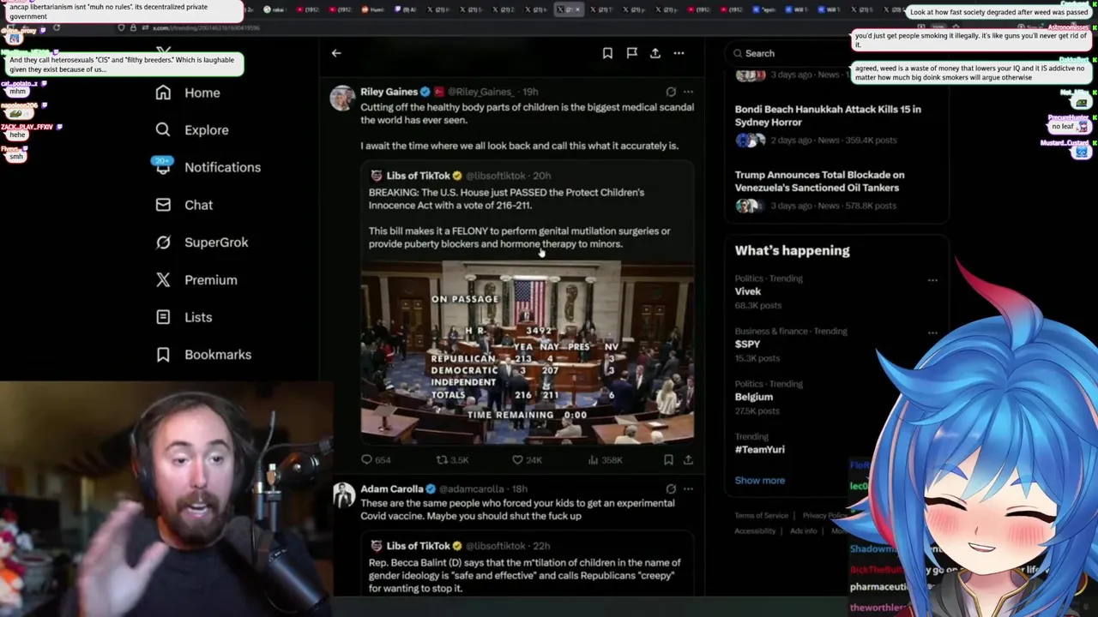View analytics of Riley Gaines post (358K)
Viewport: 1098px width, 617px height.
(x=605, y=460)
